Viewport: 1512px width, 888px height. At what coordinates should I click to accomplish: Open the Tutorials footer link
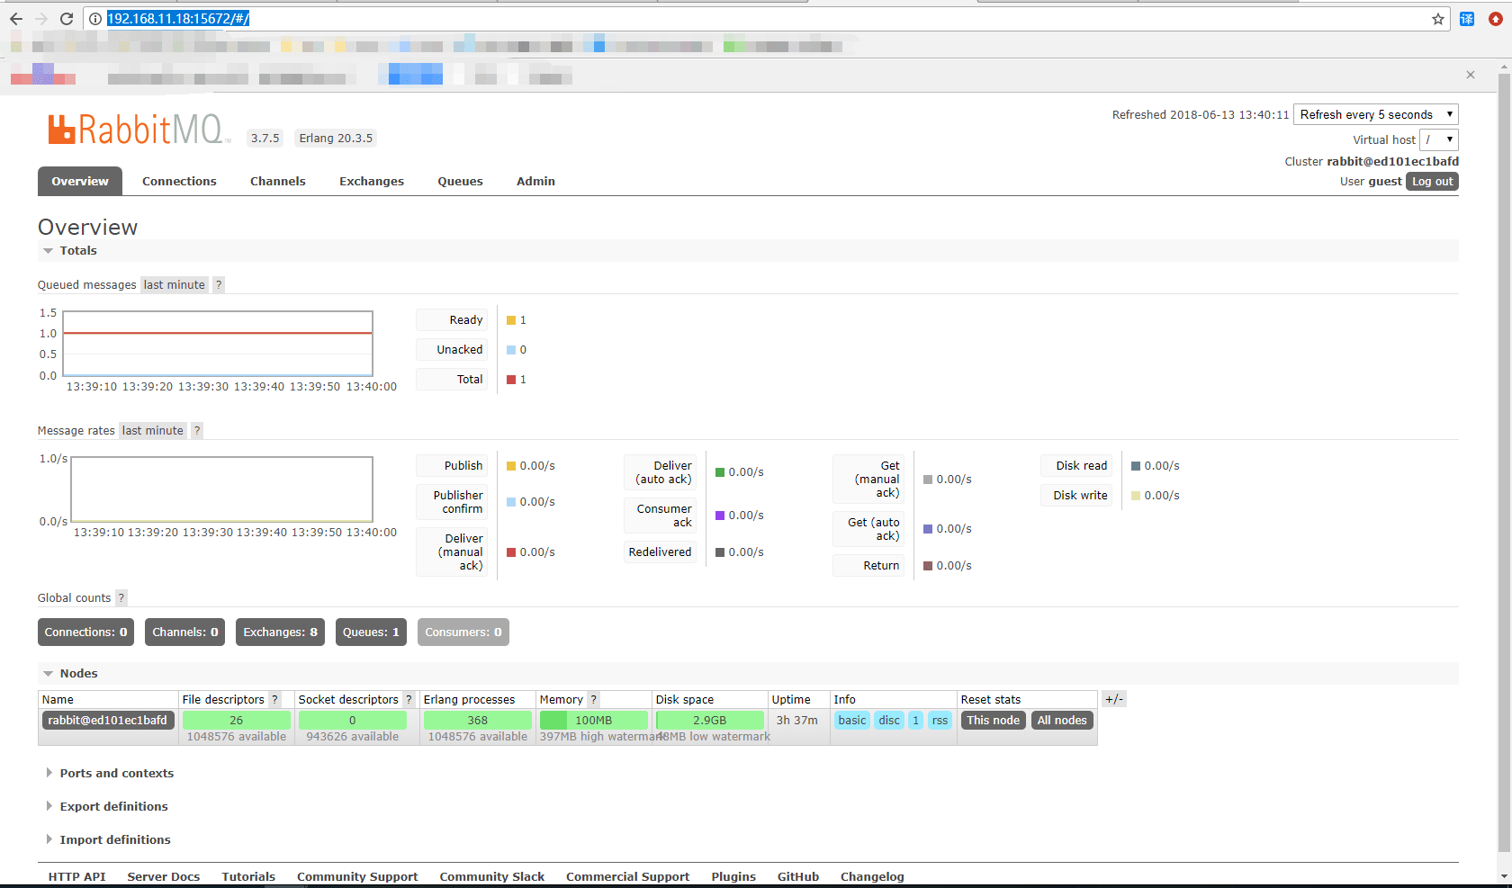248,877
